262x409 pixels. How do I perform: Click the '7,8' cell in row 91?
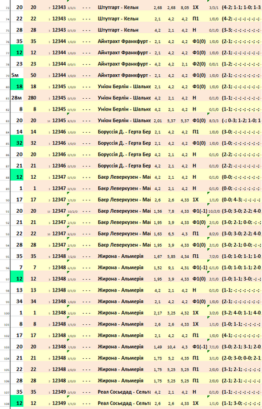click(171, 212)
